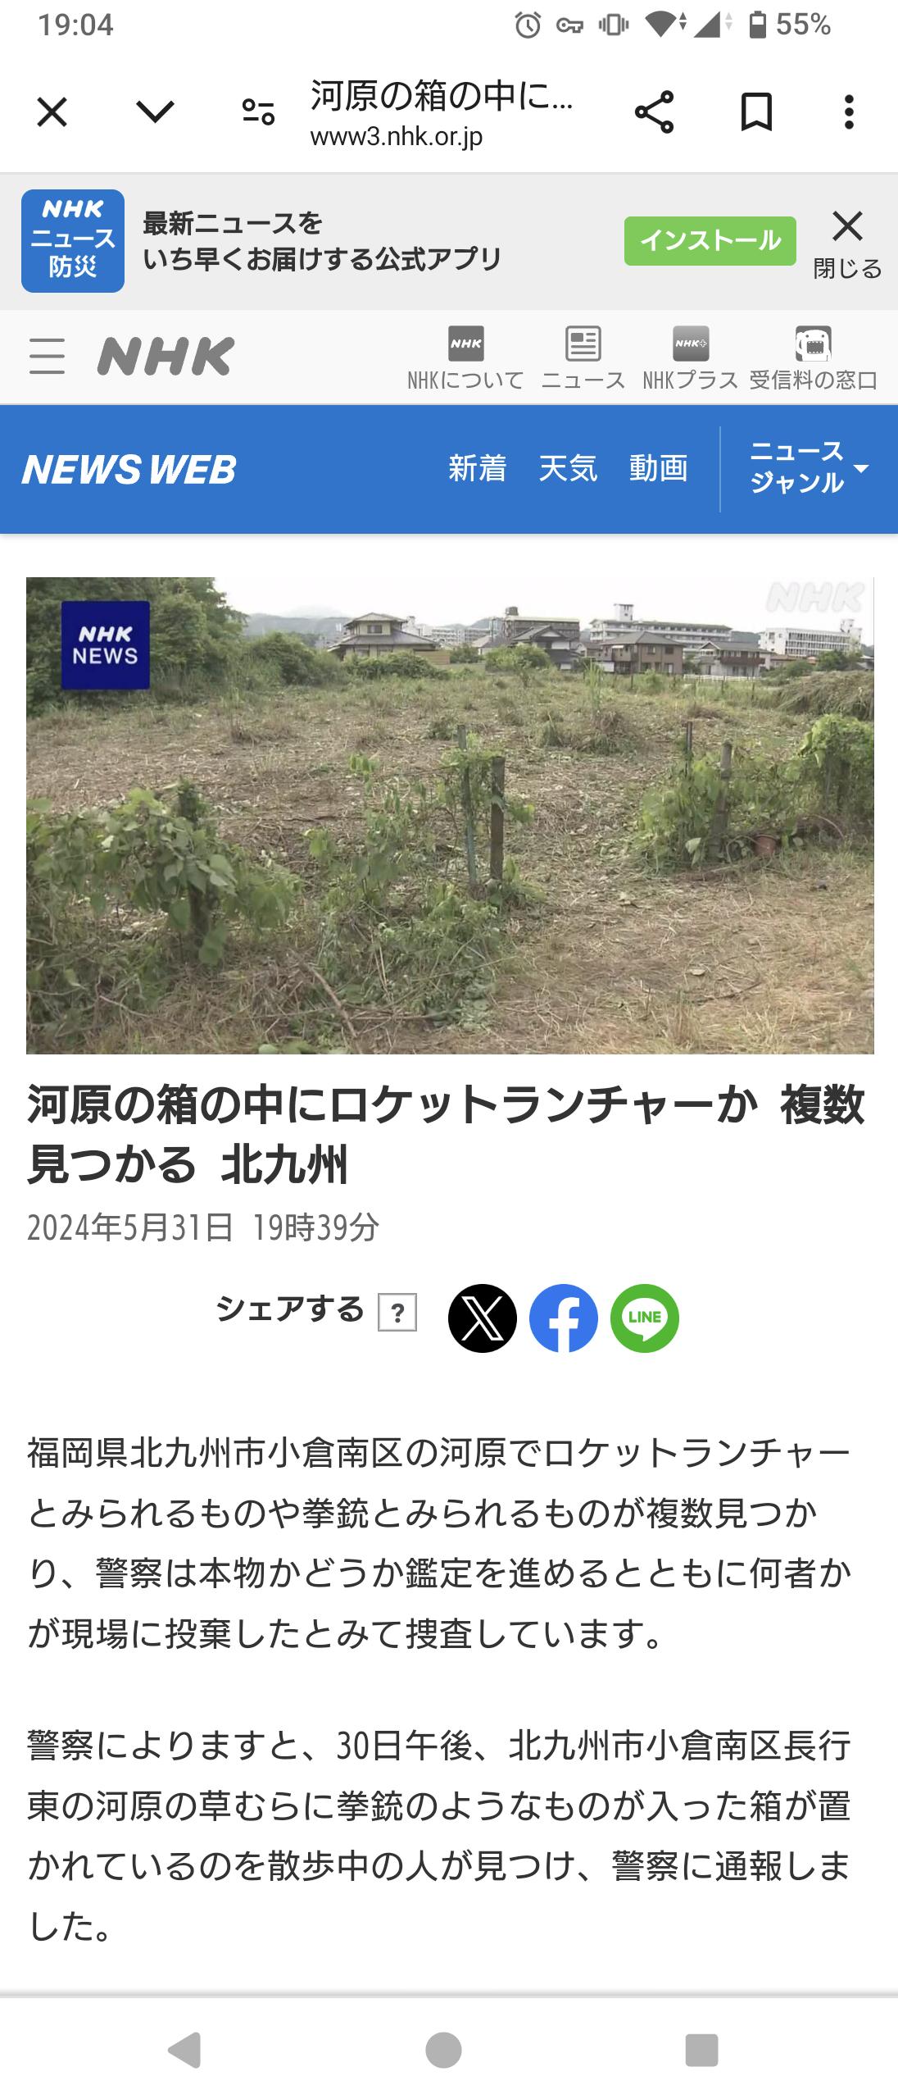Collapse the custom tab with down chevron
898x2099 pixels.
click(x=155, y=112)
